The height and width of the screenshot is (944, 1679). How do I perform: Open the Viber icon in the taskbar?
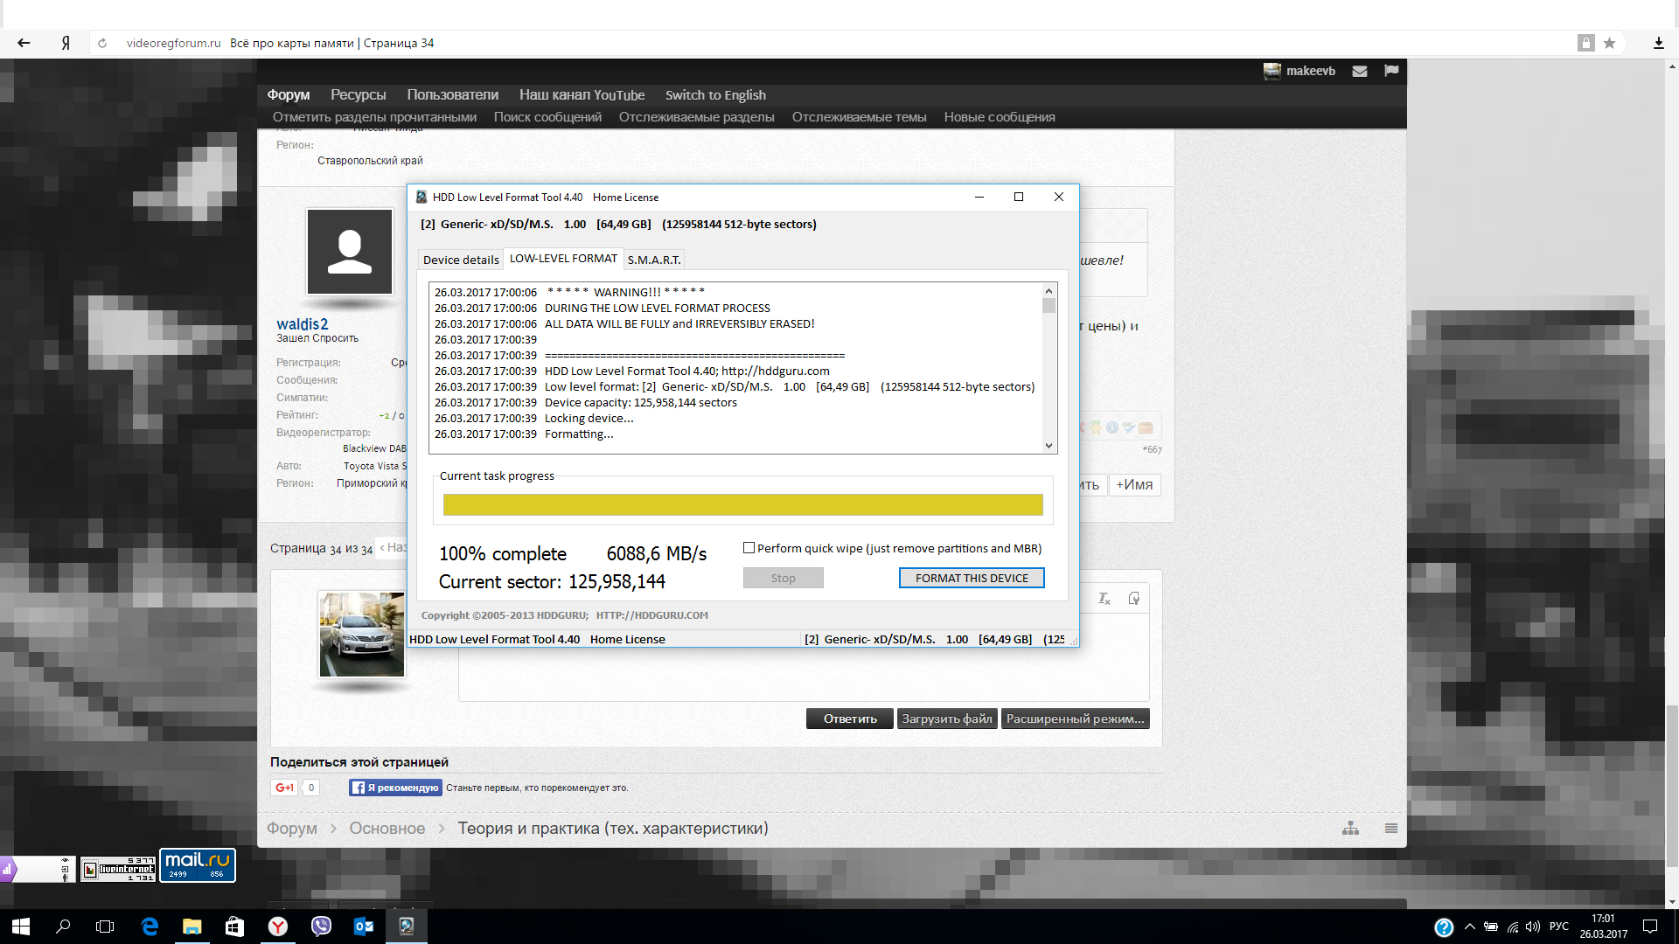321,927
